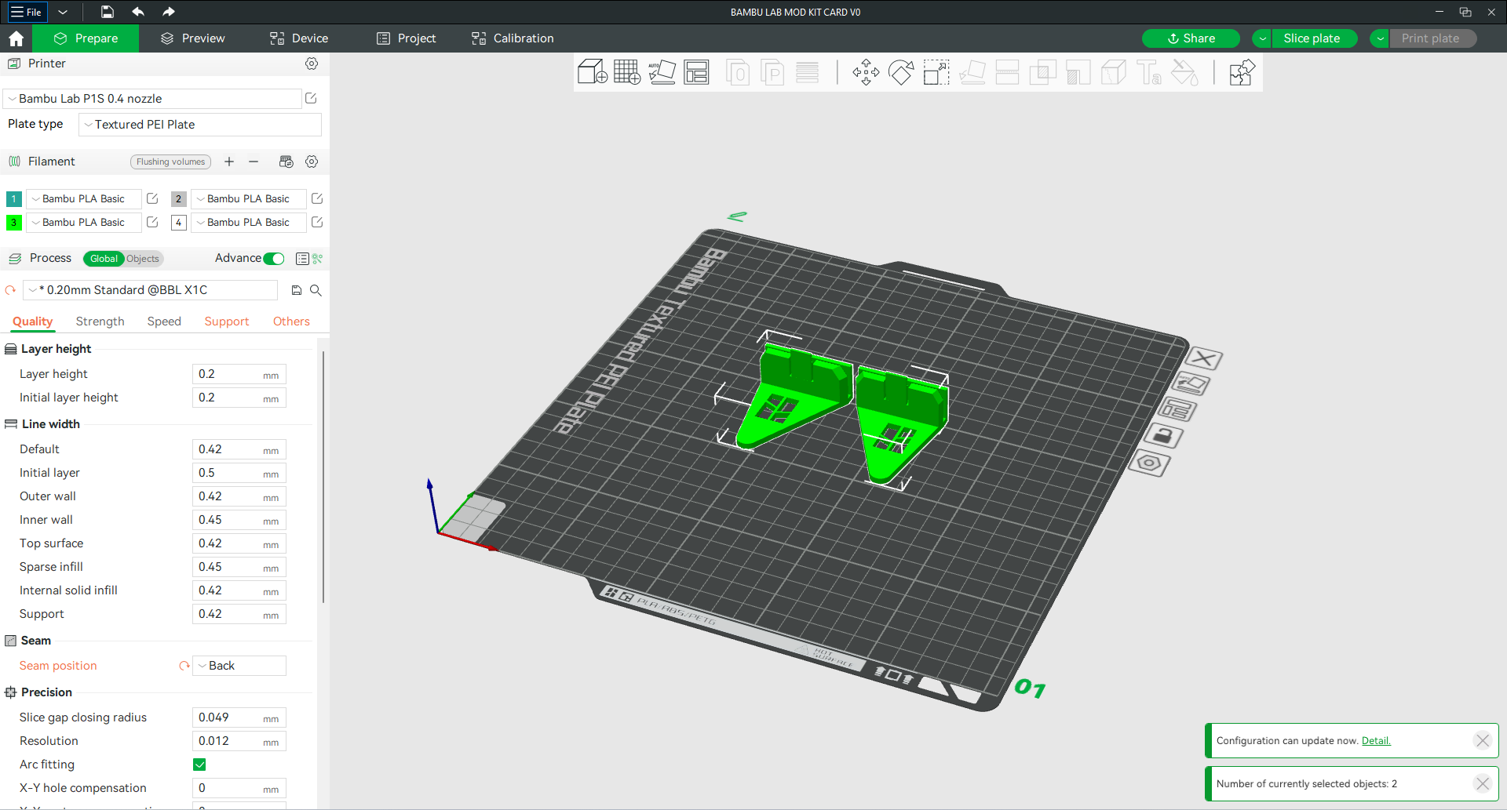
Task: Switch process scope to Global
Action: tap(104, 259)
